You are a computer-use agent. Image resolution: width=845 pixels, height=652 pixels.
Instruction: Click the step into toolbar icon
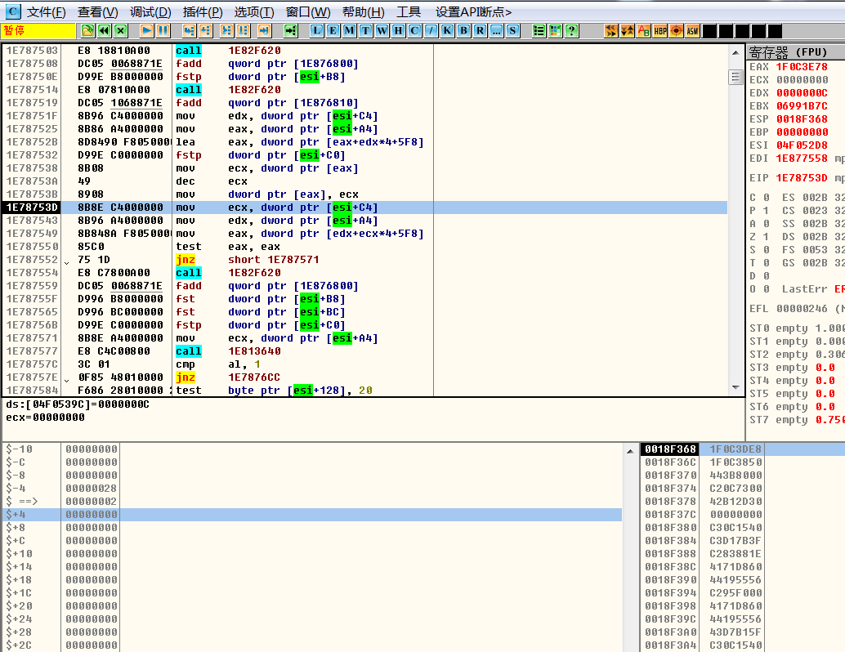189,30
